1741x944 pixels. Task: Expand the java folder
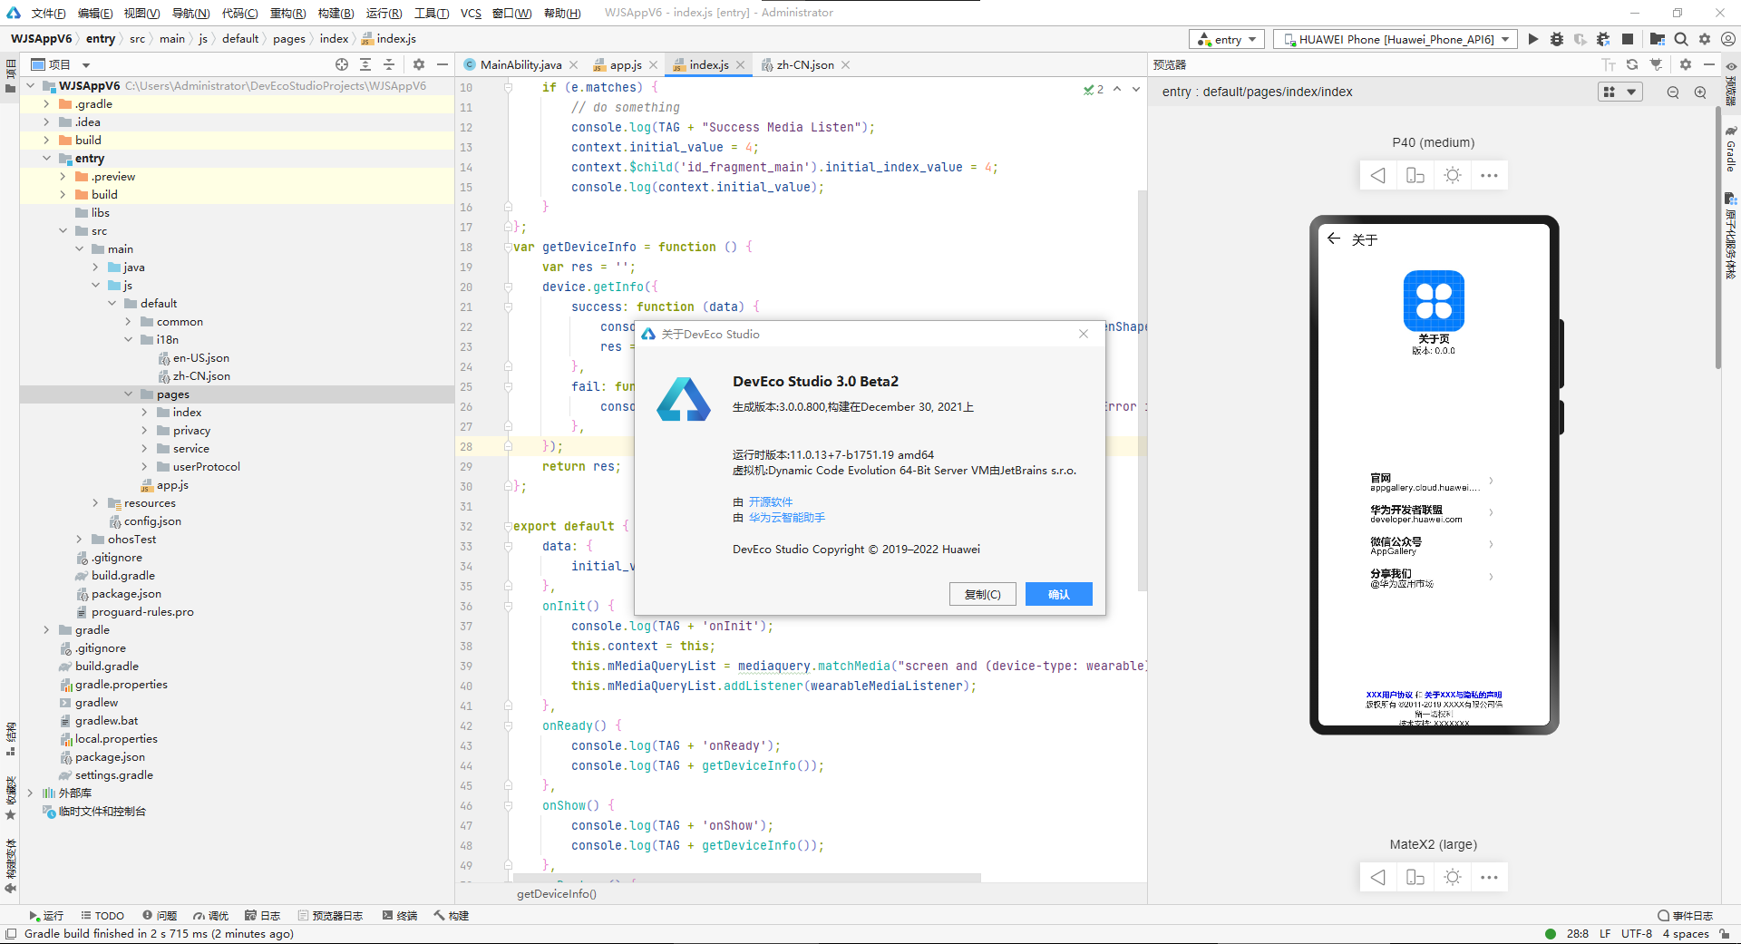[95, 268]
